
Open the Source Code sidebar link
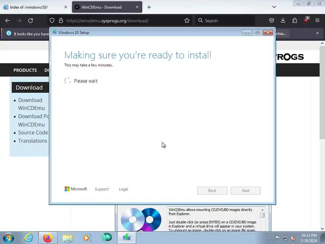click(x=33, y=132)
